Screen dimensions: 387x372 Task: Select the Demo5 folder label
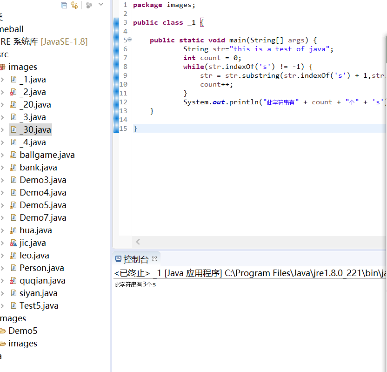pos(23,331)
